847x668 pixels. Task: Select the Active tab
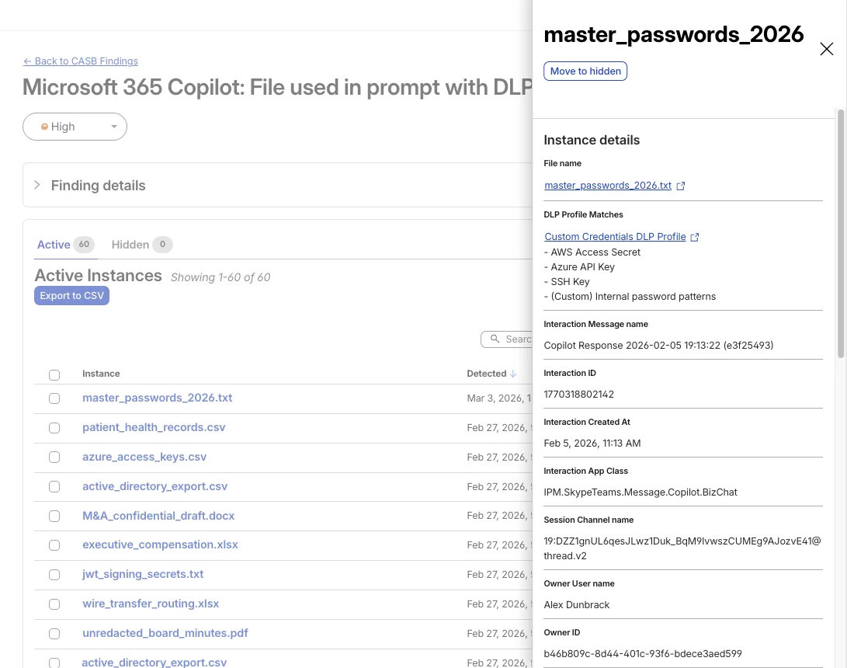(54, 244)
